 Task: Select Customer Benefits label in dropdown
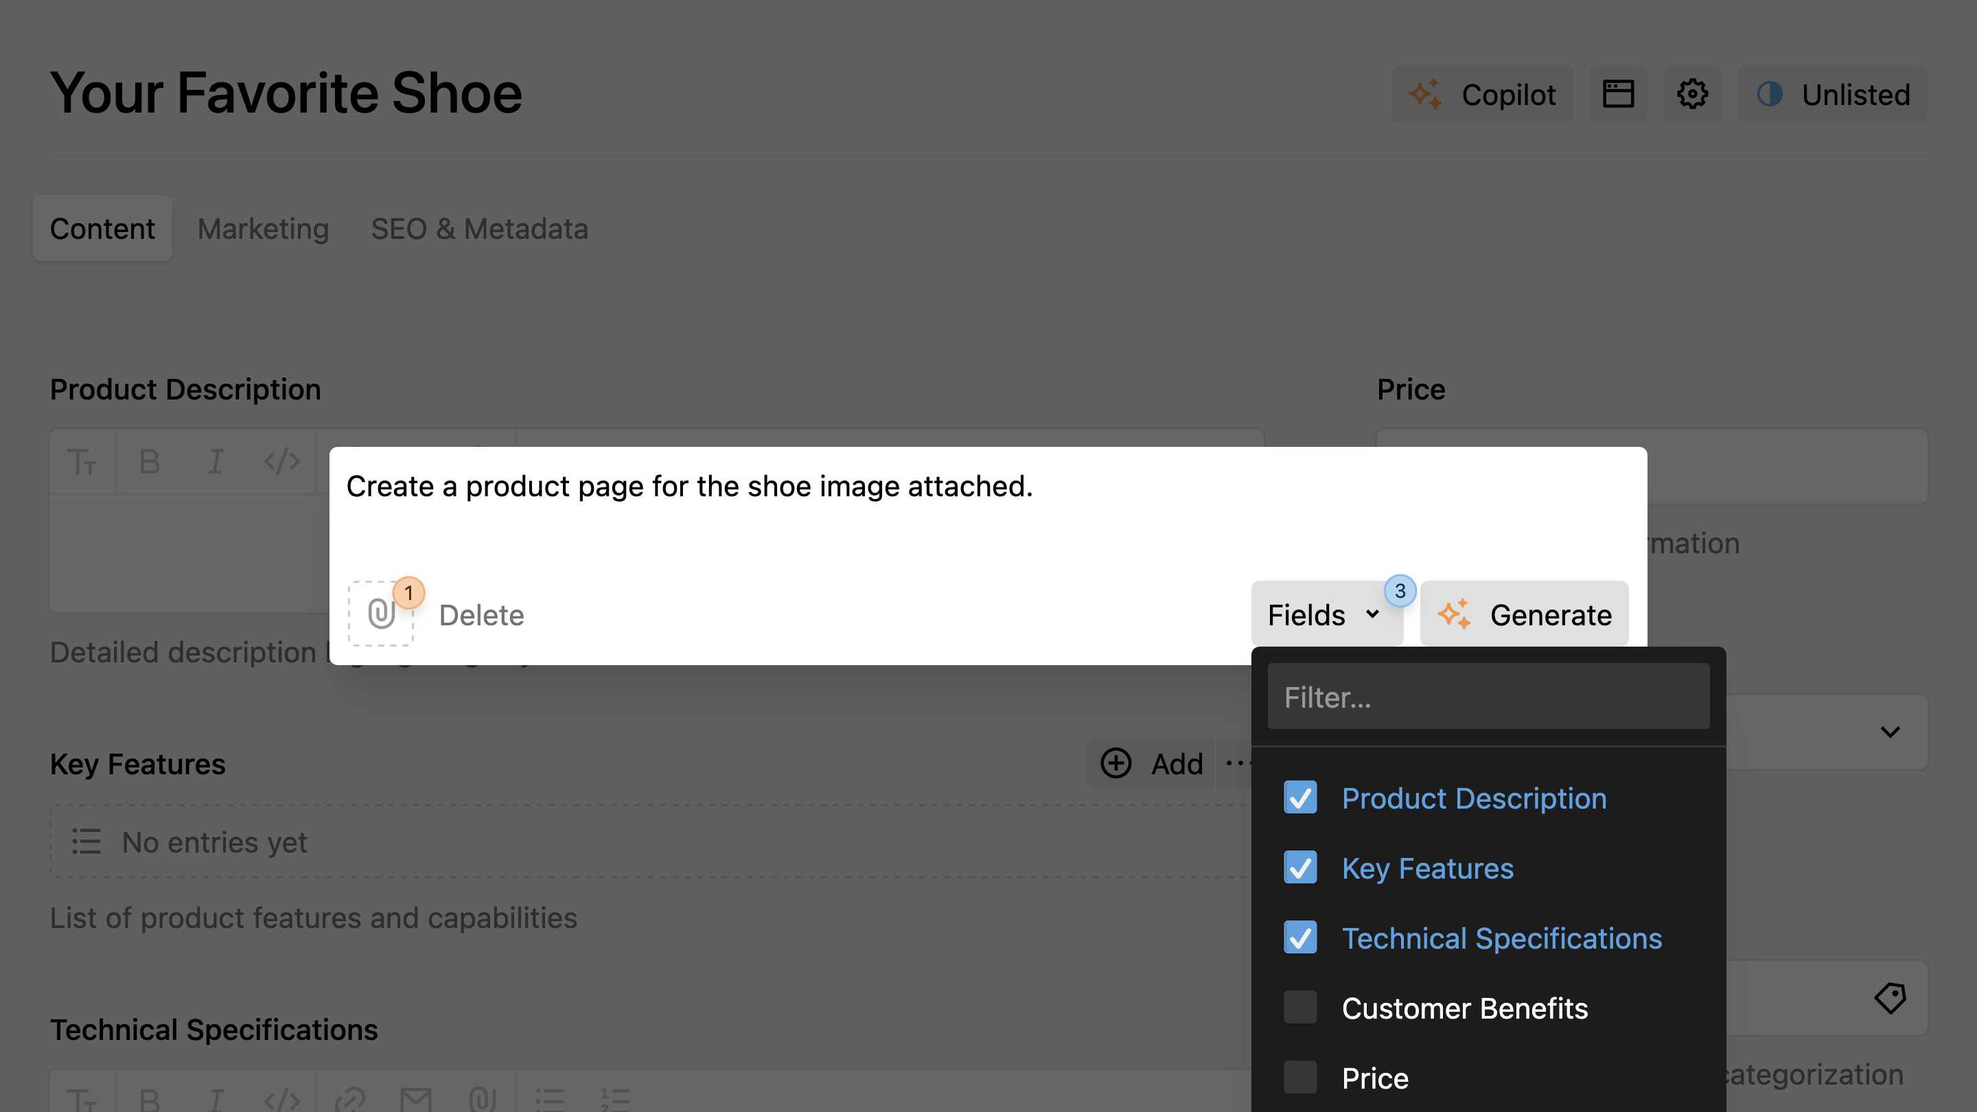1464,1008
